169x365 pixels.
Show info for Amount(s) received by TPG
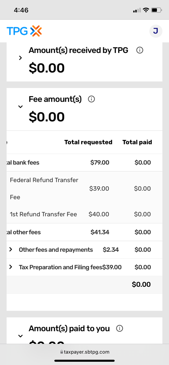tap(140, 50)
